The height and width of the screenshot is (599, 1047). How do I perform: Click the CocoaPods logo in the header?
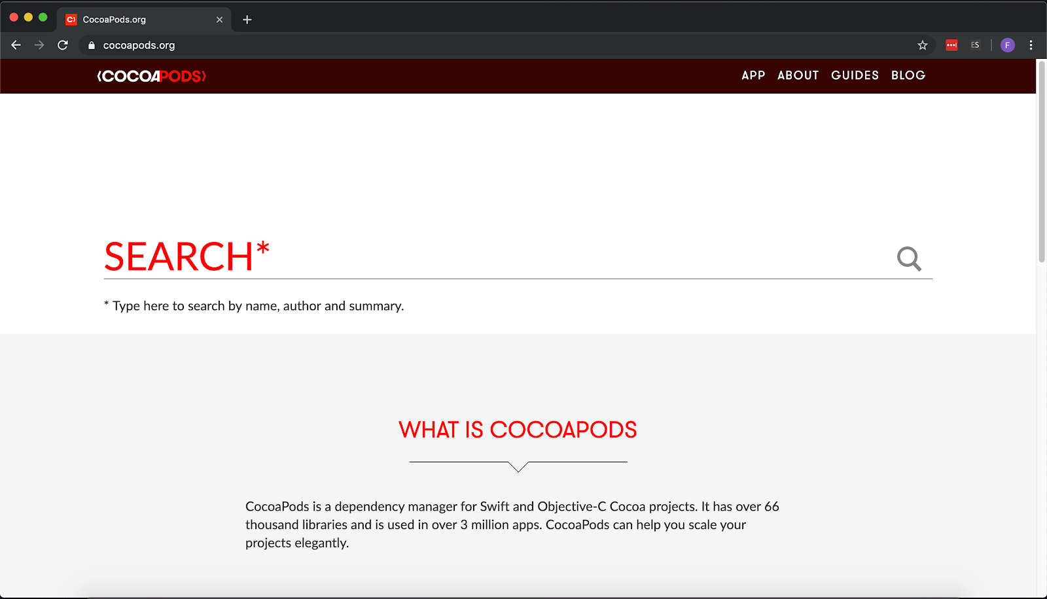click(152, 76)
